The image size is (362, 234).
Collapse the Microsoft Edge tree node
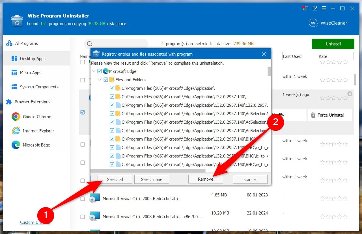pos(94,71)
